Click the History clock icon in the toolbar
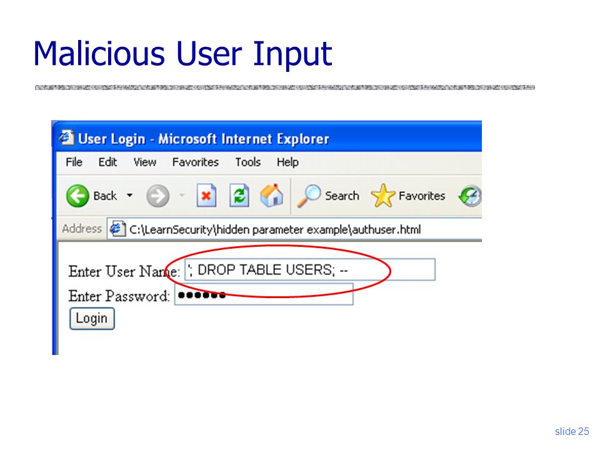 pos(470,196)
